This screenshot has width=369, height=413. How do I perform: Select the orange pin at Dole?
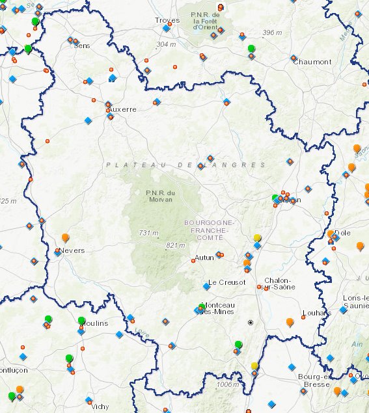[x=331, y=233]
